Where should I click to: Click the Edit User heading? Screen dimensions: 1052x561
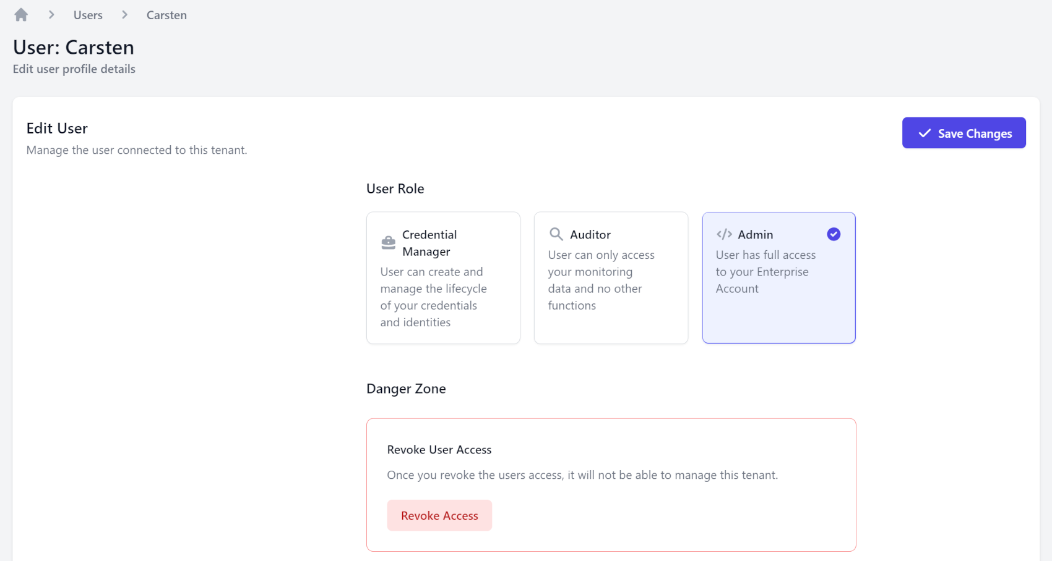[56, 128]
